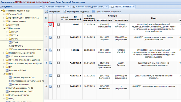
Task: Switch to Список накладных СМГС tab
Action: click(90, 7)
